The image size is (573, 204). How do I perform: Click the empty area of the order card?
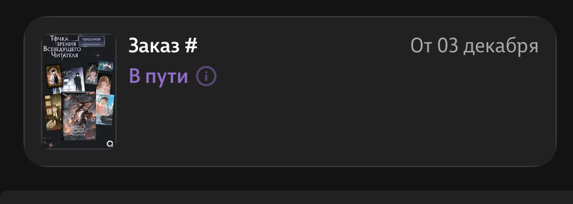340,121
